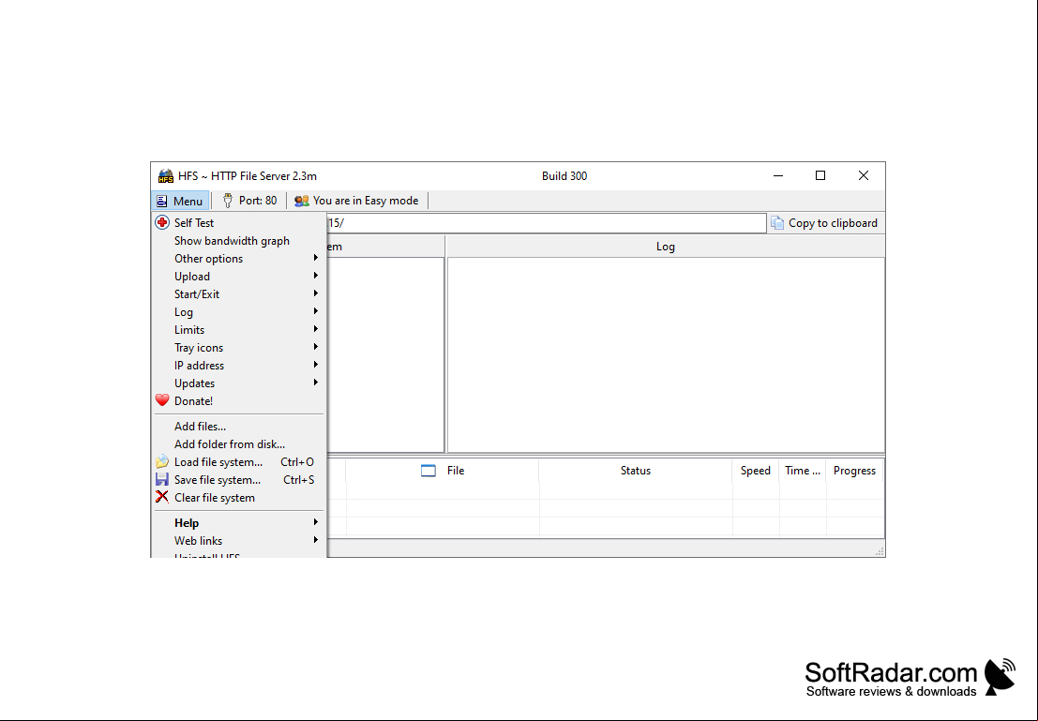Click the Self Test red cross icon

pyautogui.click(x=162, y=222)
